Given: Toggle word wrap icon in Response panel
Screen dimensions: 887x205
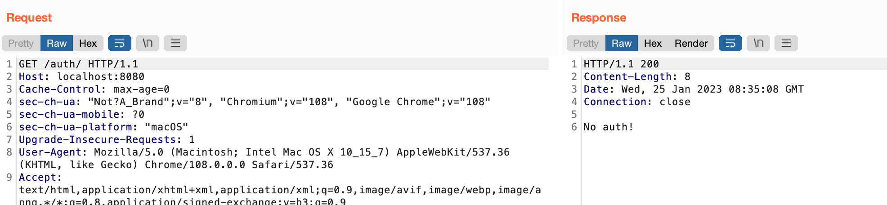Looking at the screenshot, I should (x=730, y=43).
